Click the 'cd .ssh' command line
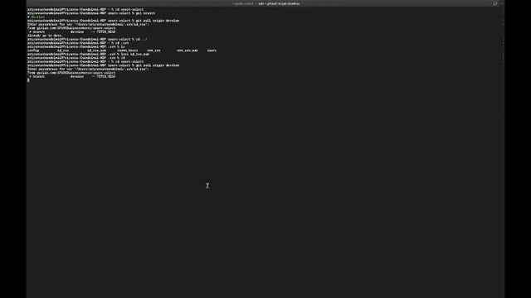This screenshot has width=531, height=298. pos(78,43)
